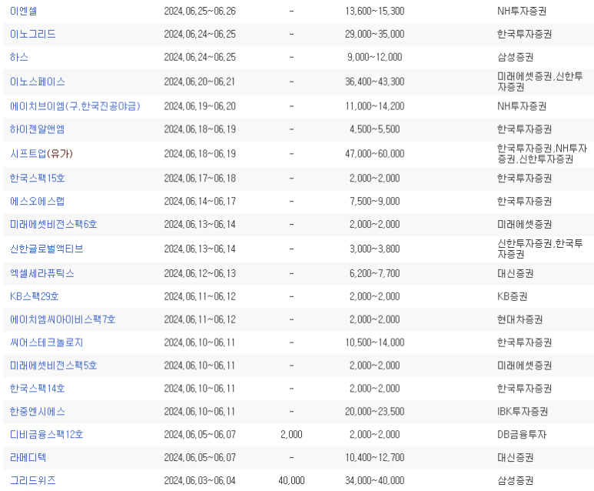Select underwriter 미래에셋증권 in 미래에셋비전스팩6호 row
Image resolution: width=594 pixels, height=491 pixels.
(524, 224)
